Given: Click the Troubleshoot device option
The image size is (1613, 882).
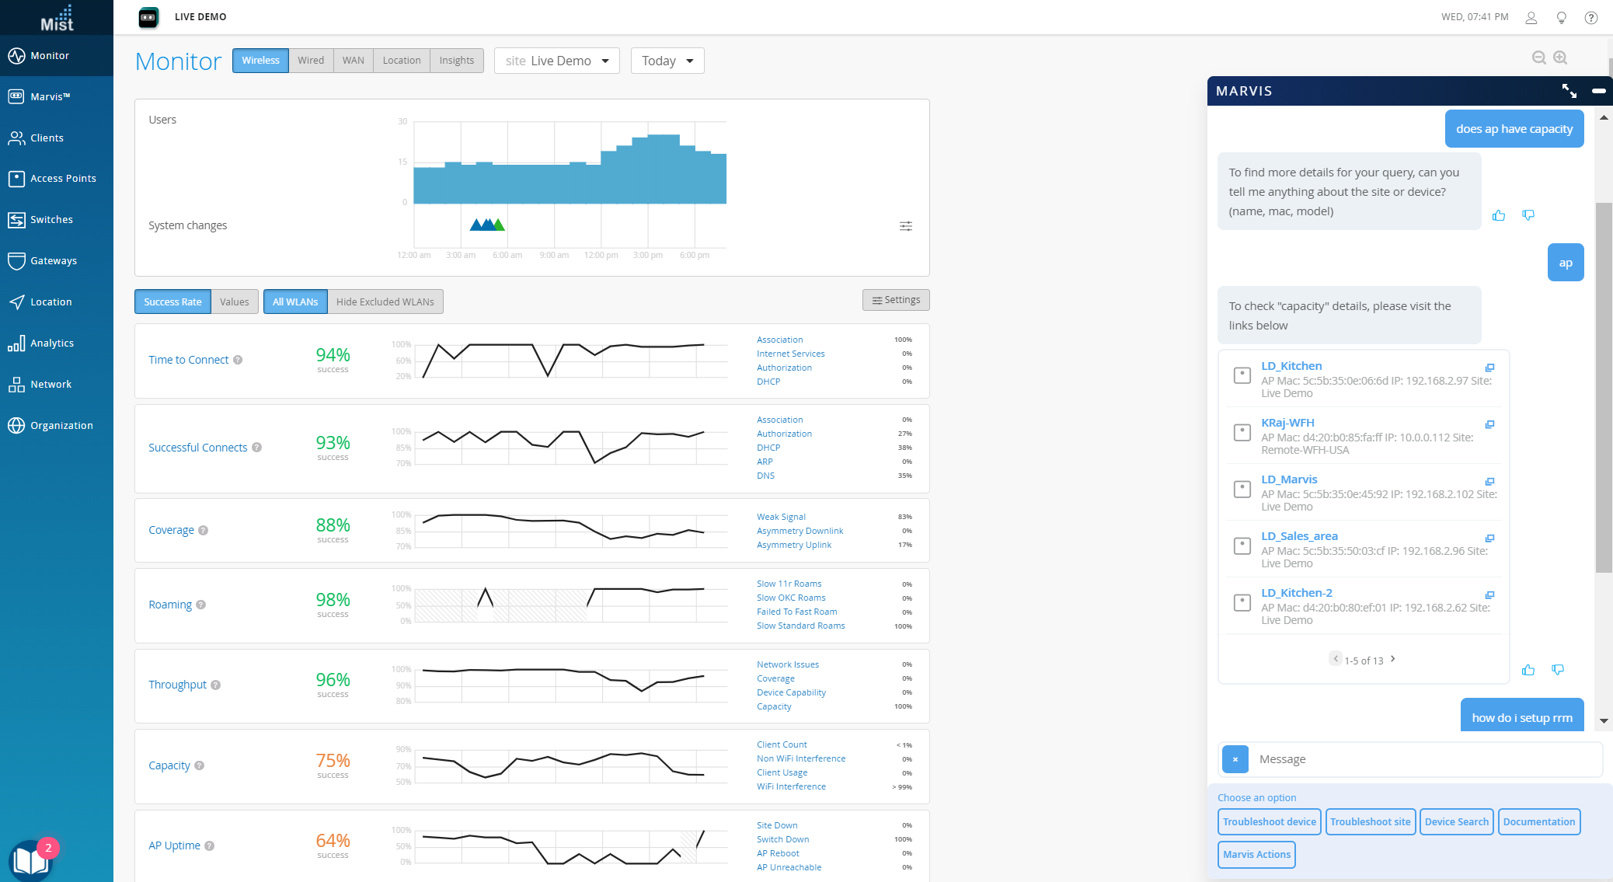Looking at the screenshot, I should click(x=1269, y=822).
